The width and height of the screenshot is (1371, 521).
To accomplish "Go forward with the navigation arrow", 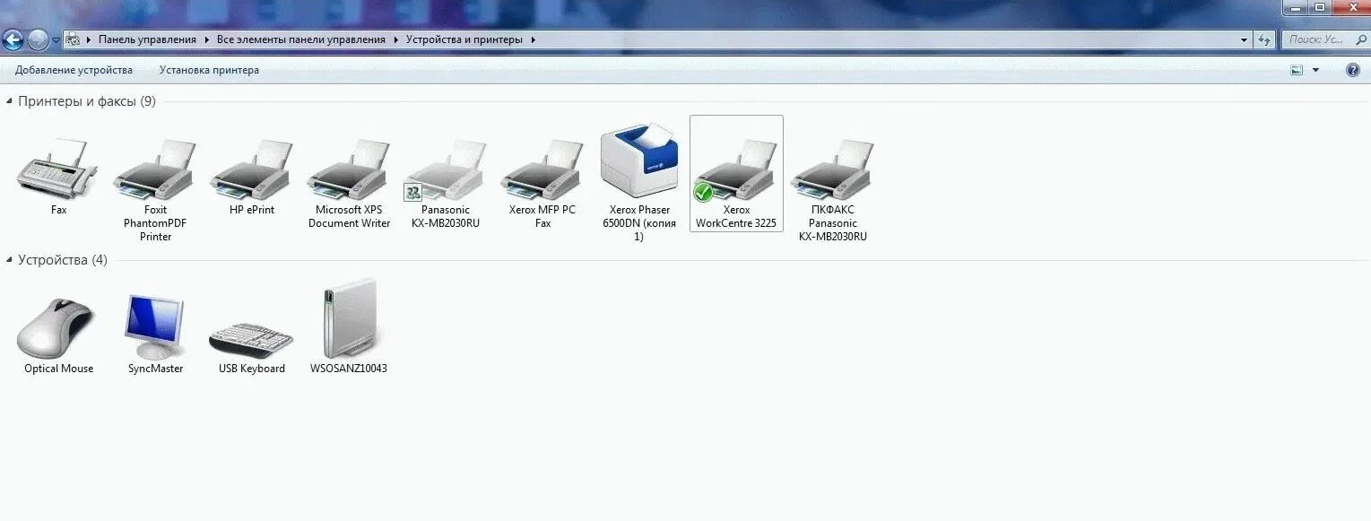I will [x=38, y=39].
